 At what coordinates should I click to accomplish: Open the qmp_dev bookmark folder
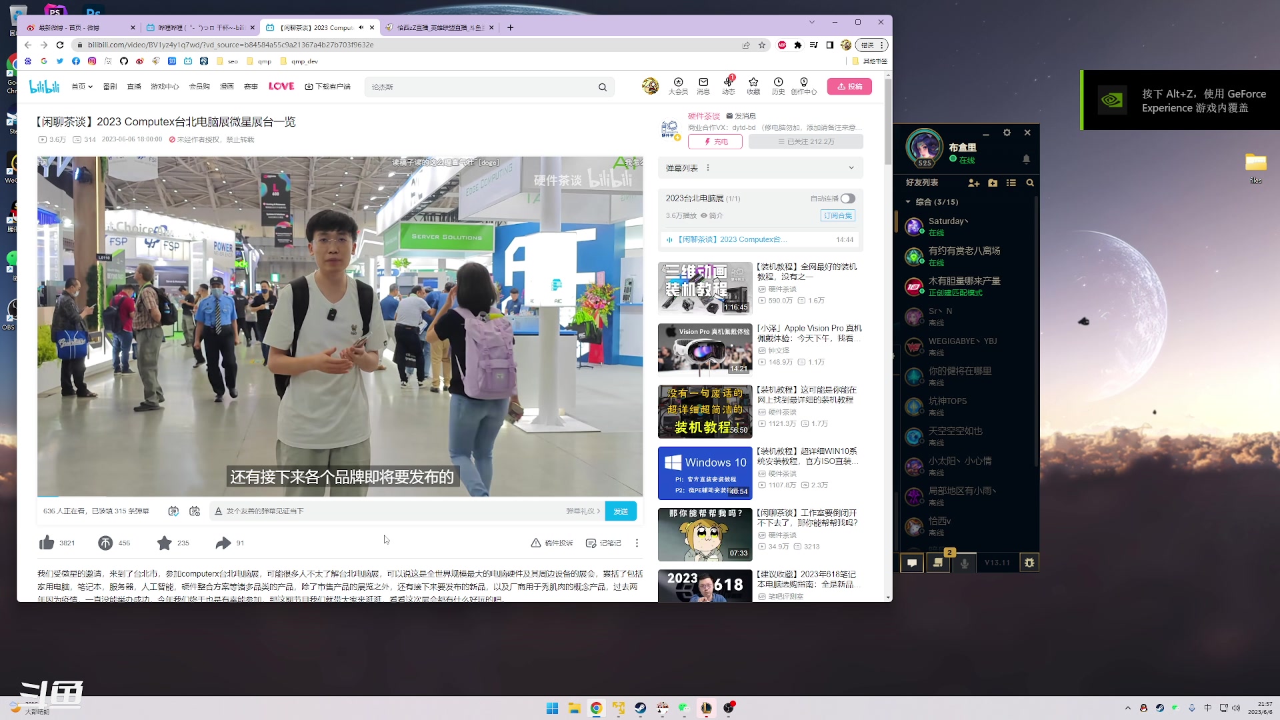click(x=299, y=61)
